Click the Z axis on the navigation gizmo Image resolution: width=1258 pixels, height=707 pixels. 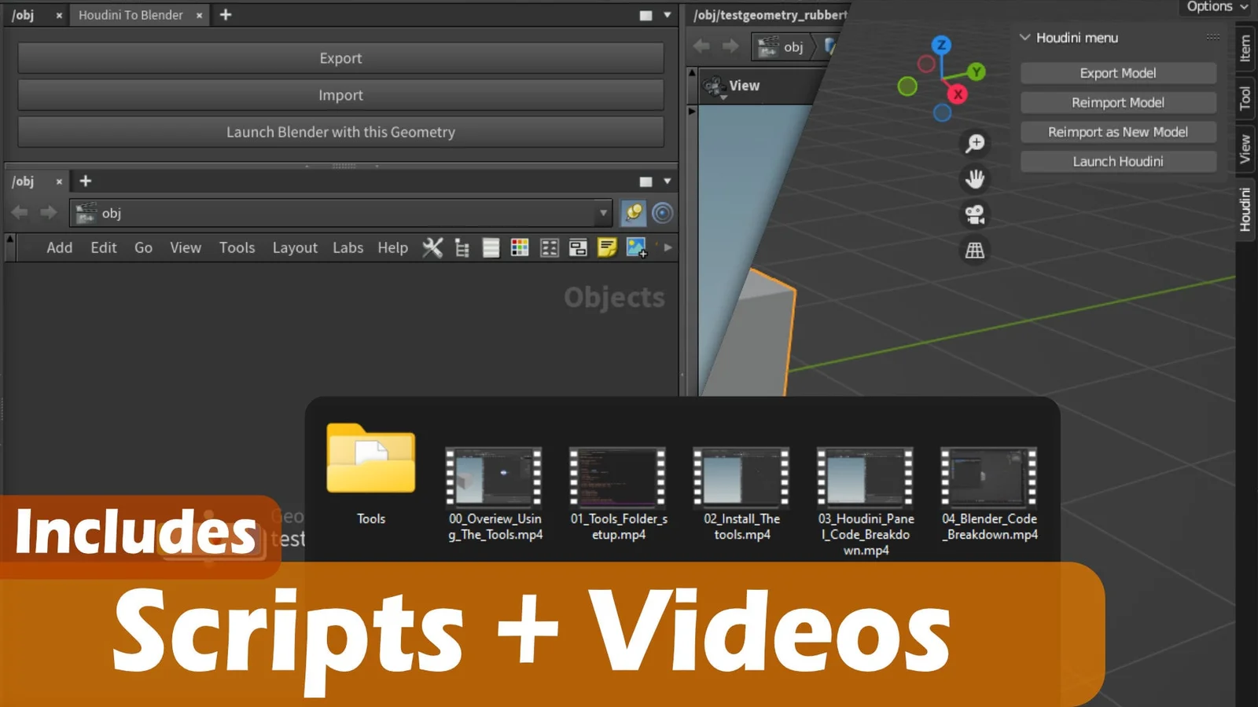[940, 45]
